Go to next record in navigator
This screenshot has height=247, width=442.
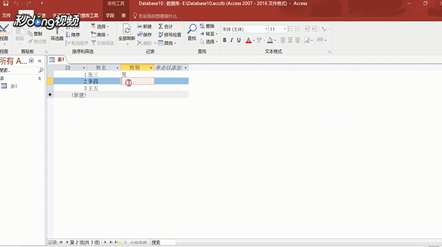coord(105,242)
